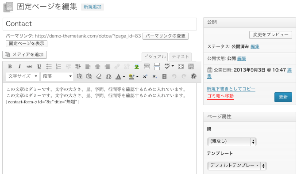Apply italic formatting with the I icon

(19, 67)
